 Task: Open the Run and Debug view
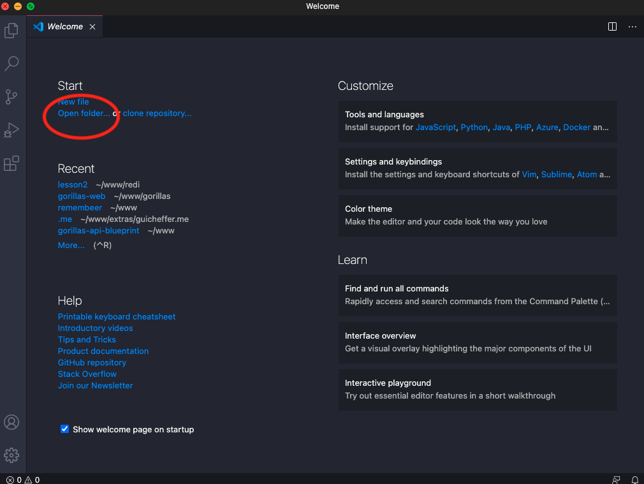point(11,130)
